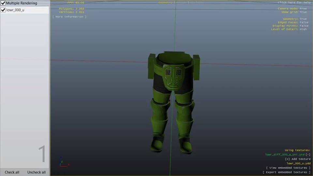Viewport: 313px width, 176px height.
Task: Toggle the Show grid True value
Action: coord(303,12)
